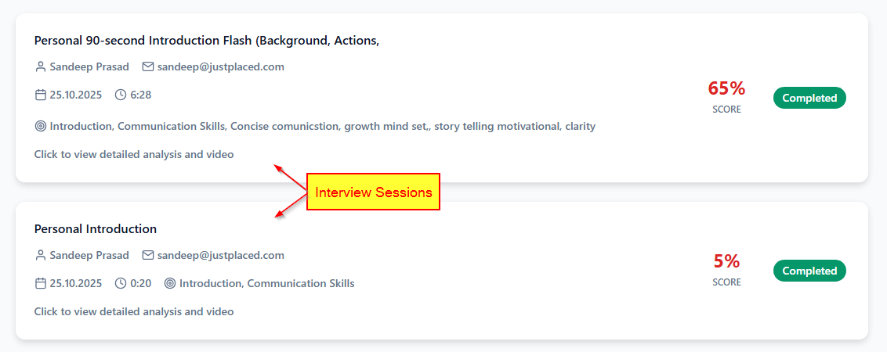Click the second card's 'Click to view detailed analysis' text
The image size is (887, 352).
point(134,312)
